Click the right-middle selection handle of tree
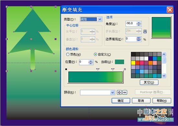178x126 pixels. point(56,39)
